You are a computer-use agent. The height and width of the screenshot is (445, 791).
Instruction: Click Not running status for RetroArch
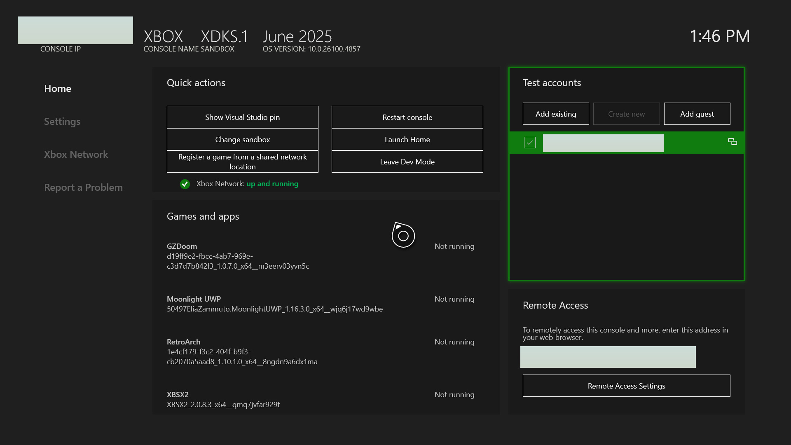pyautogui.click(x=454, y=342)
